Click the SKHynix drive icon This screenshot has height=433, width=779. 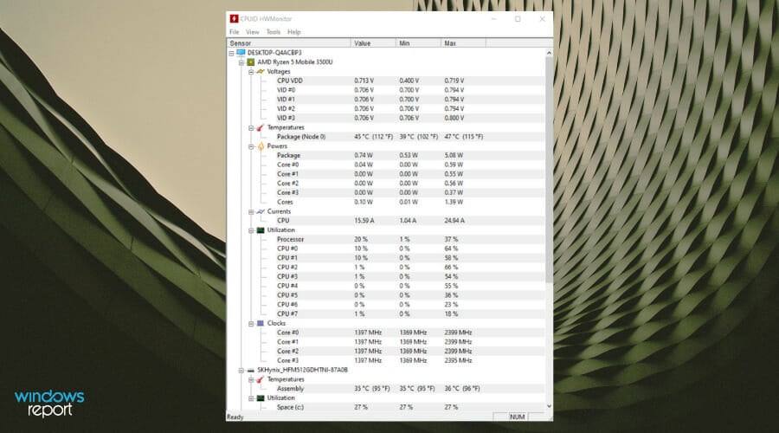[x=251, y=371]
